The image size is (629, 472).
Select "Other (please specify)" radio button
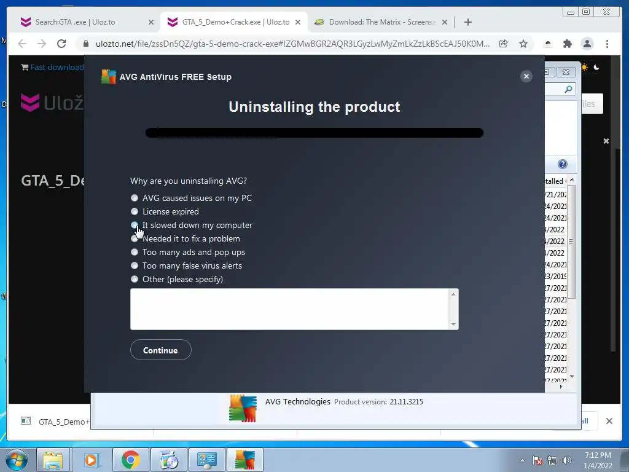pyautogui.click(x=135, y=280)
